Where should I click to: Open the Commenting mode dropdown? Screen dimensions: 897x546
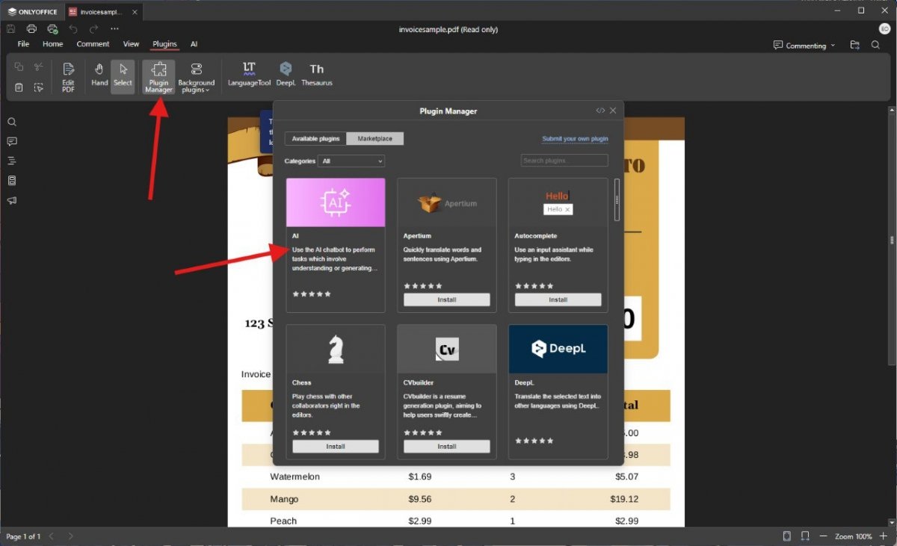[804, 46]
